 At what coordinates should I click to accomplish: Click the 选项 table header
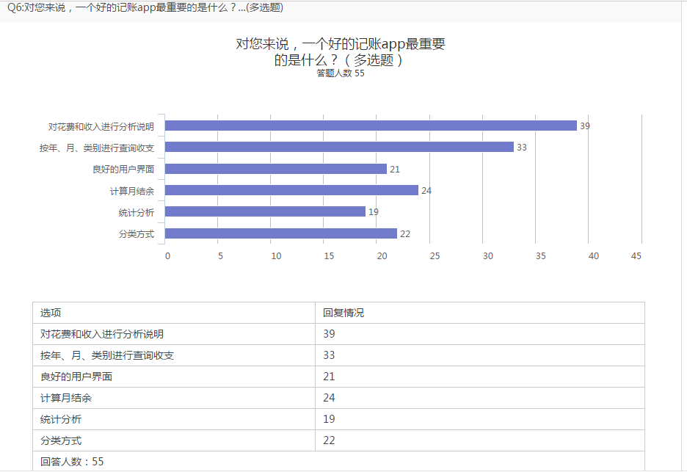[174, 313]
